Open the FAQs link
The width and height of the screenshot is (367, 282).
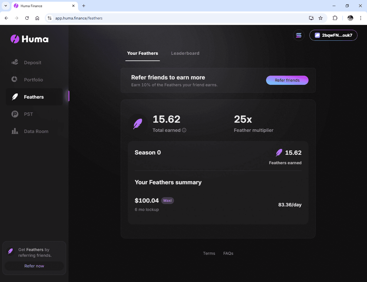point(228,253)
